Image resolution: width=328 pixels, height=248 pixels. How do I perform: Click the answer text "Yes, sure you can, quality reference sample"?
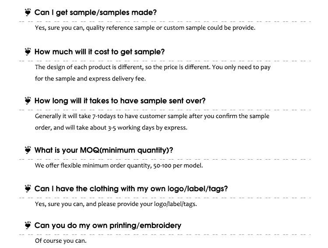(145, 28)
